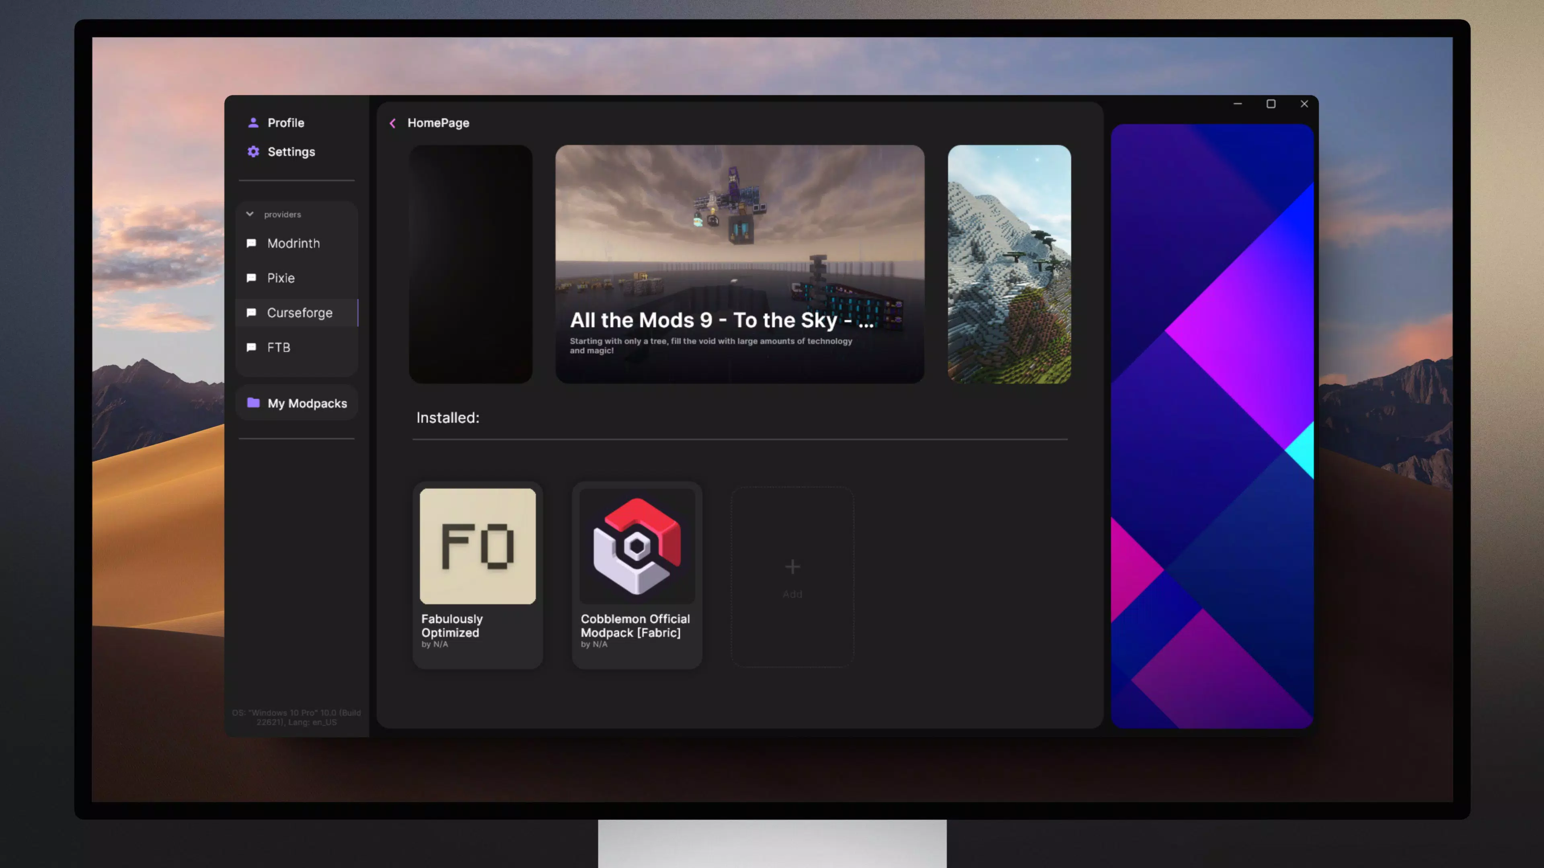Click the flag icon beside FTB
This screenshot has width=1544, height=868.
click(x=252, y=348)
